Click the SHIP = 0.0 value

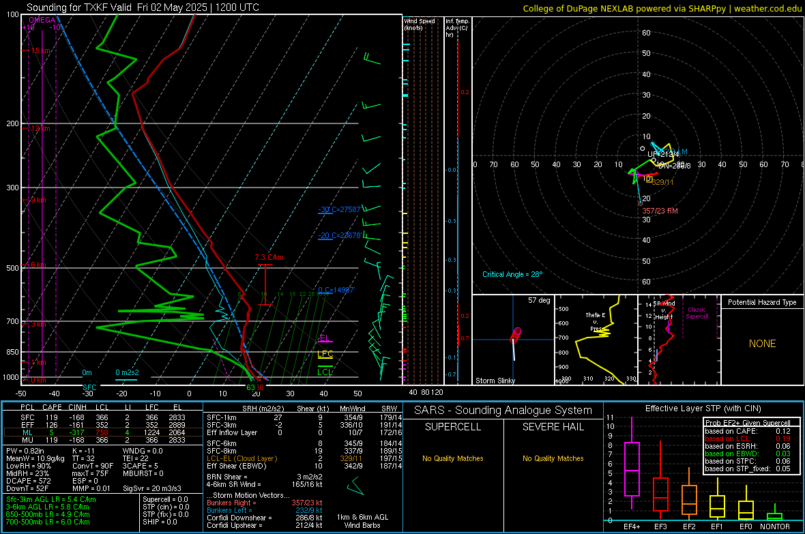click(160, 522)
